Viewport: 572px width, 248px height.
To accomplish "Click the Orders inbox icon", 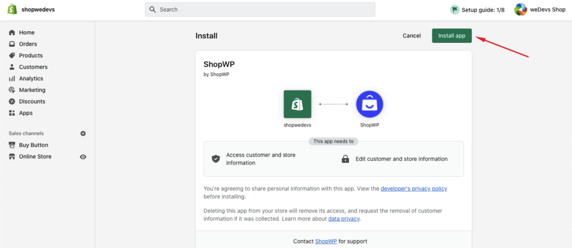I will point(12,44).
